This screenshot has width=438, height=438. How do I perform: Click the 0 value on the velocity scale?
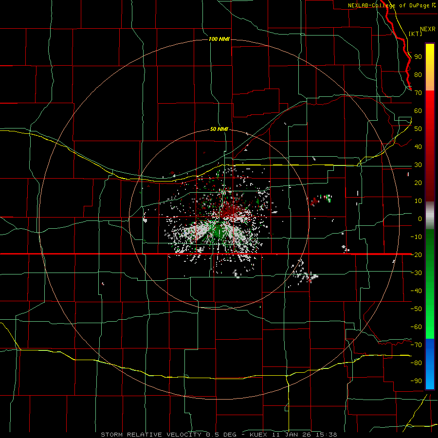tap(420, 219)
